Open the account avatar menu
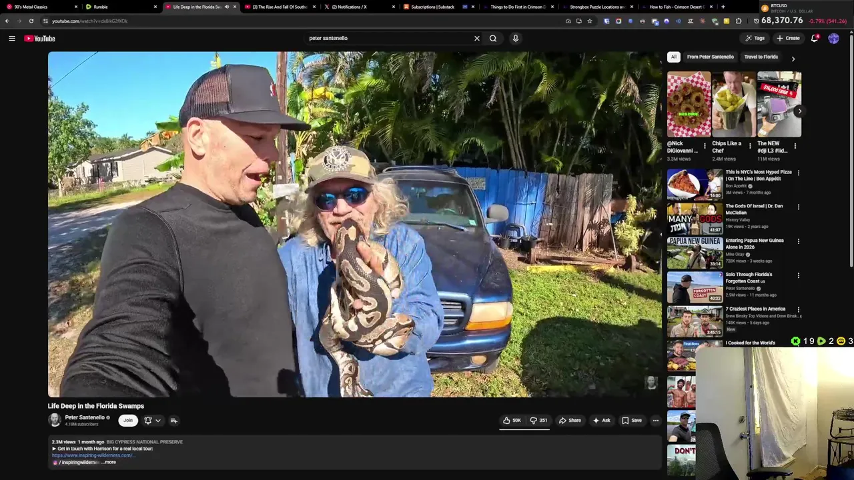854x480 pixels. coord(833,38)
